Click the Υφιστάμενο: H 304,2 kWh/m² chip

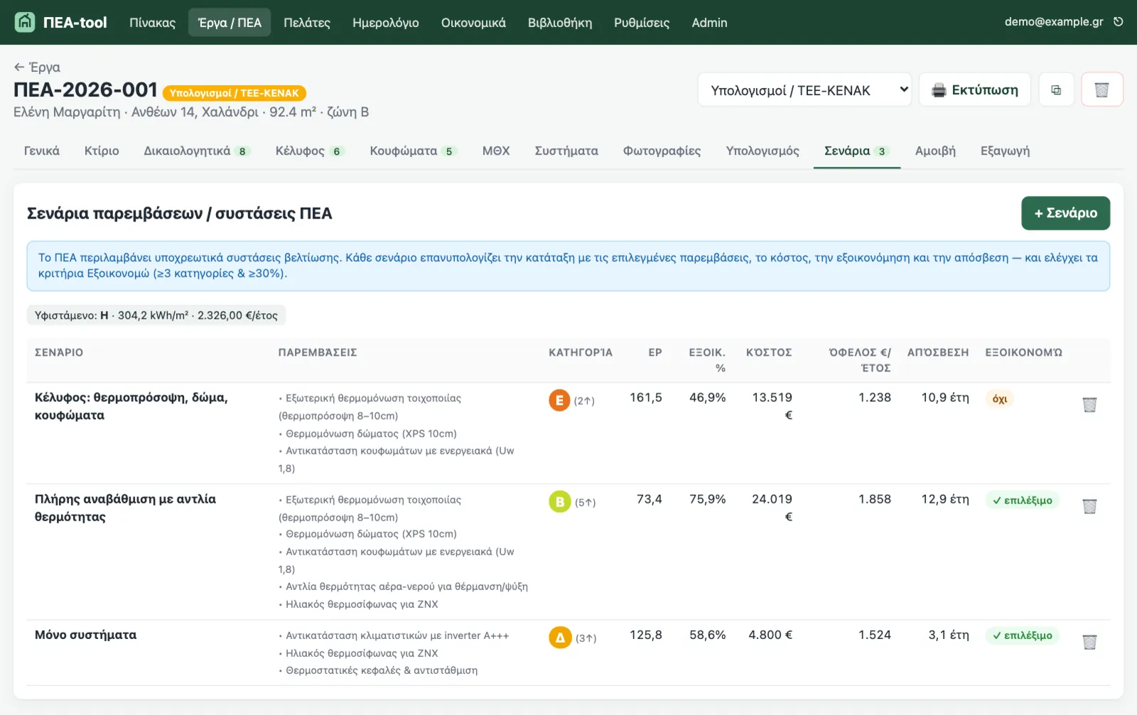(156, 315)
